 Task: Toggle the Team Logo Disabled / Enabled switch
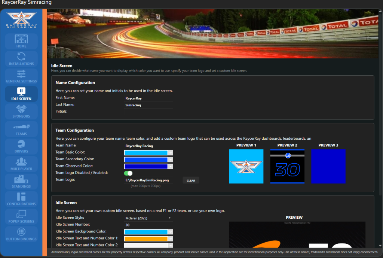(128, 173)
